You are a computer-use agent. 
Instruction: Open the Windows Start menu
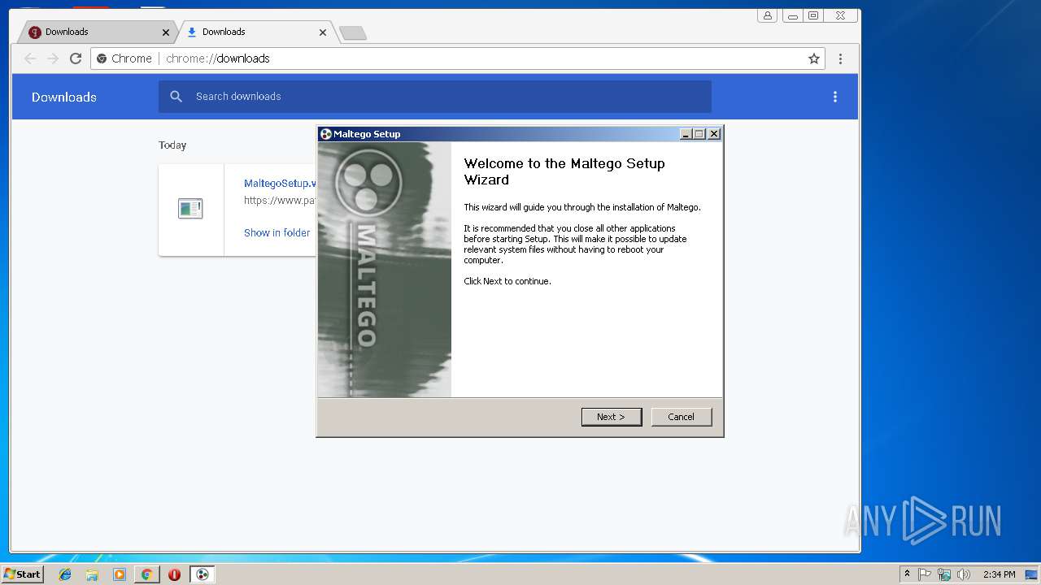(23, 574)
